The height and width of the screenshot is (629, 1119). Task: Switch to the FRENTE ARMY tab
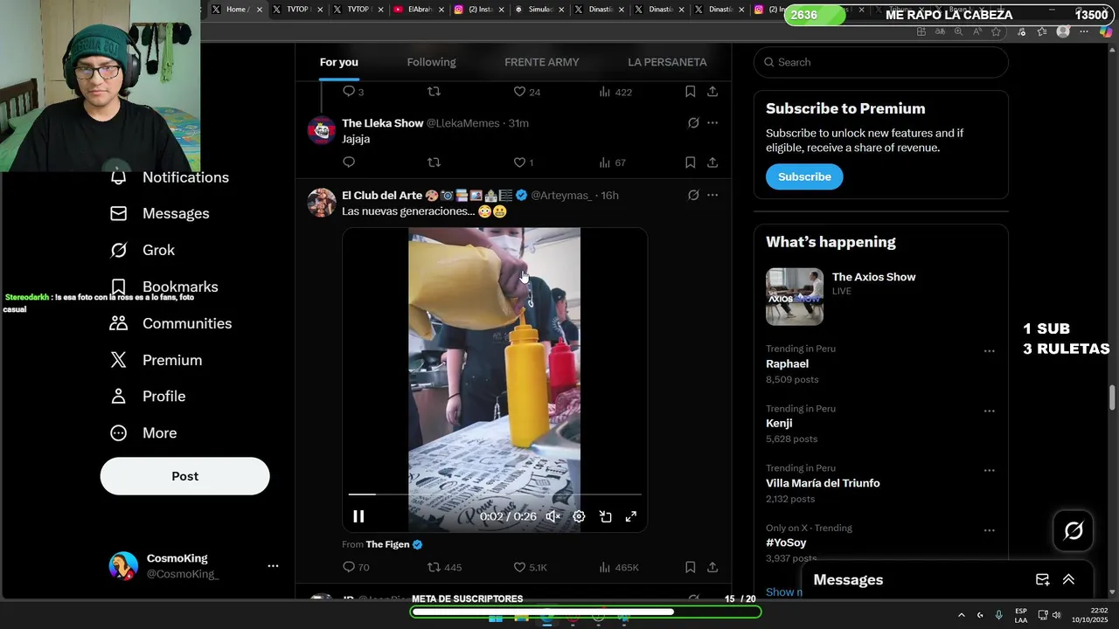[542, 62]
